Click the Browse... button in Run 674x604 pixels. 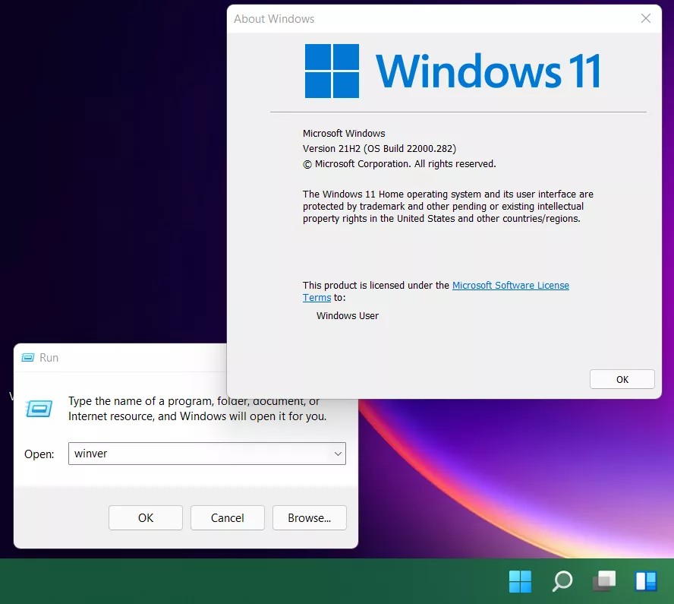pyautogui.click(x=310, y=517)
